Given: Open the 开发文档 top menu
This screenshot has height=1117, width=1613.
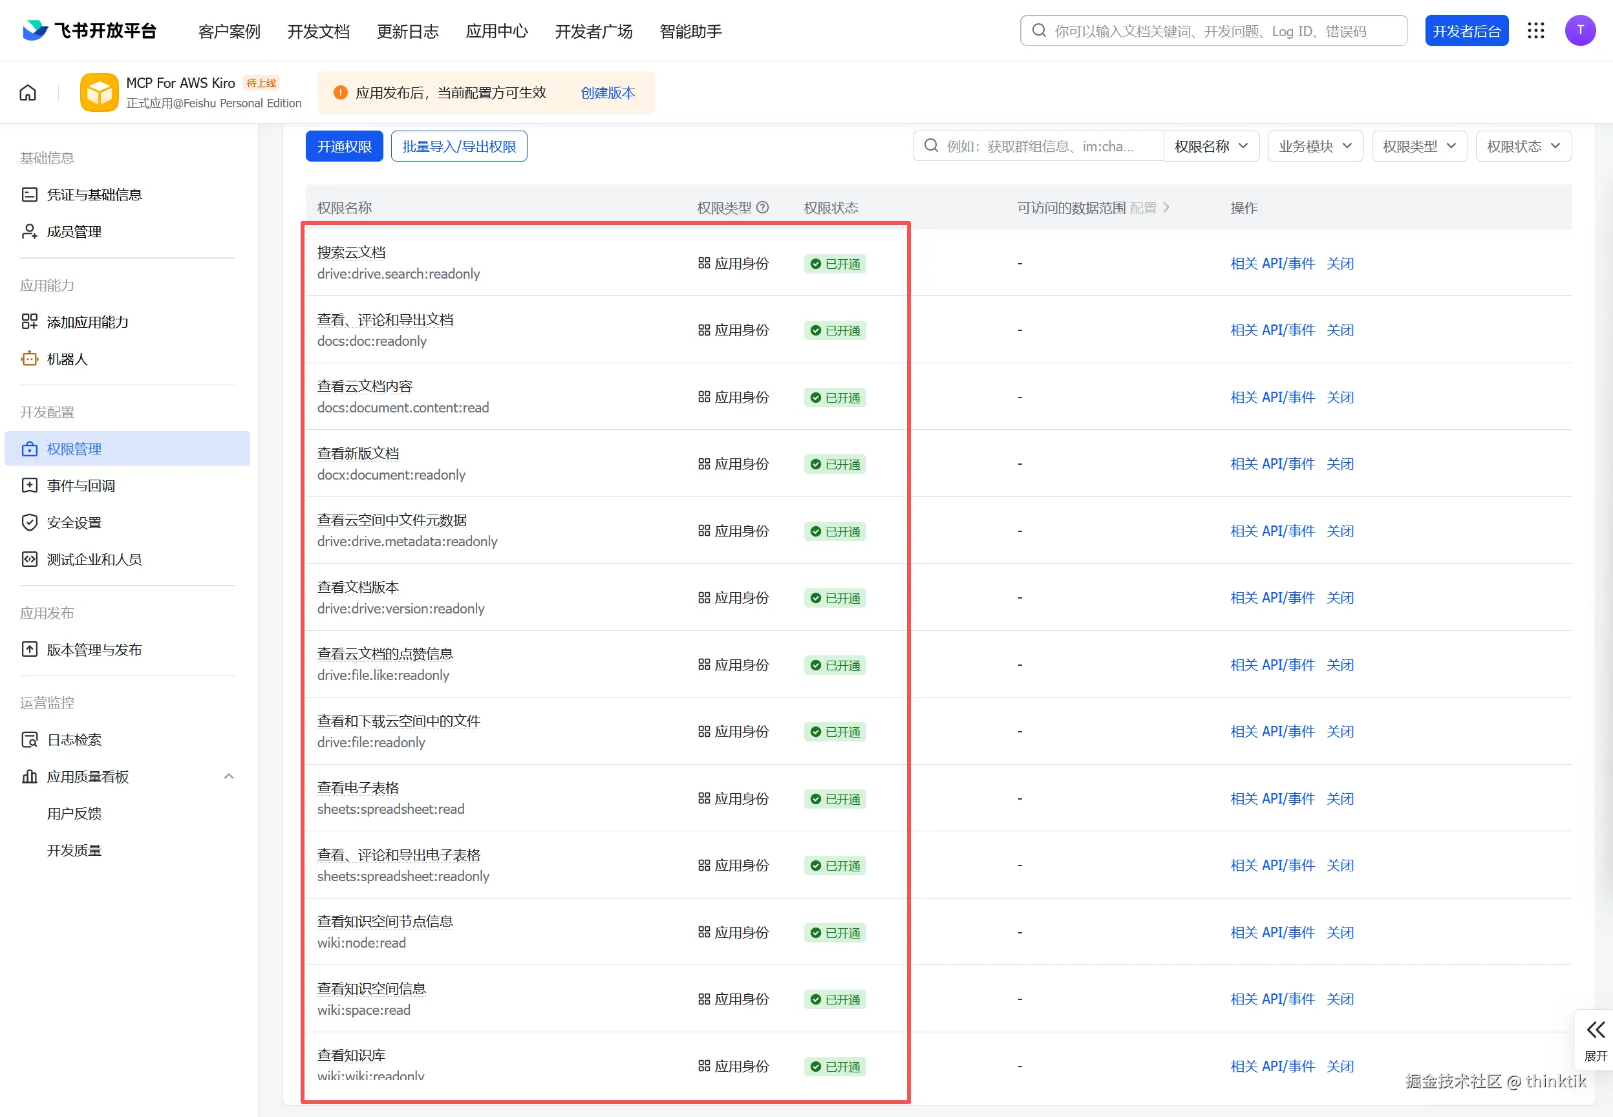Looking at the screenshot, I should tap(319, 32).
